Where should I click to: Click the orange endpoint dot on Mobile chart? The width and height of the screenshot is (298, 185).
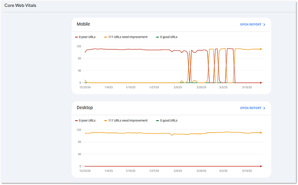261,49
